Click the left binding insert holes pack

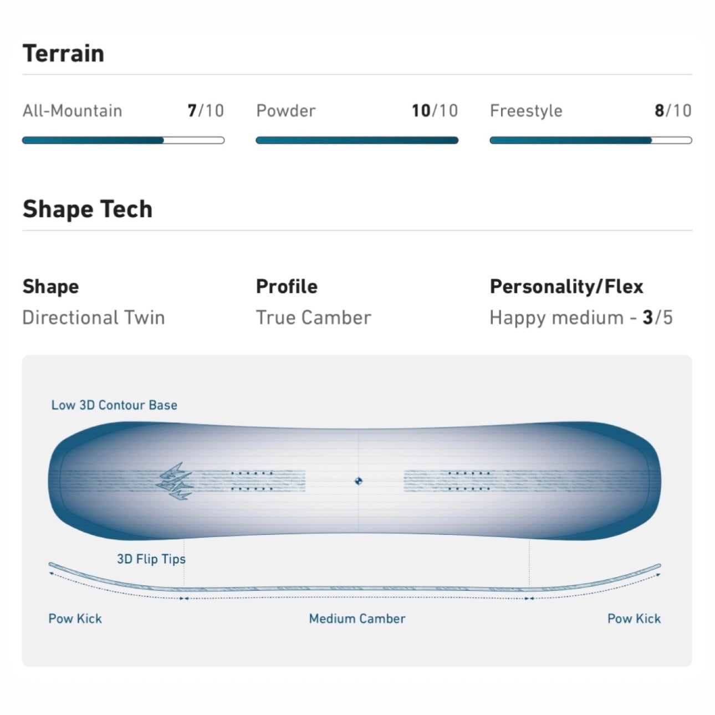coord(252,481)
